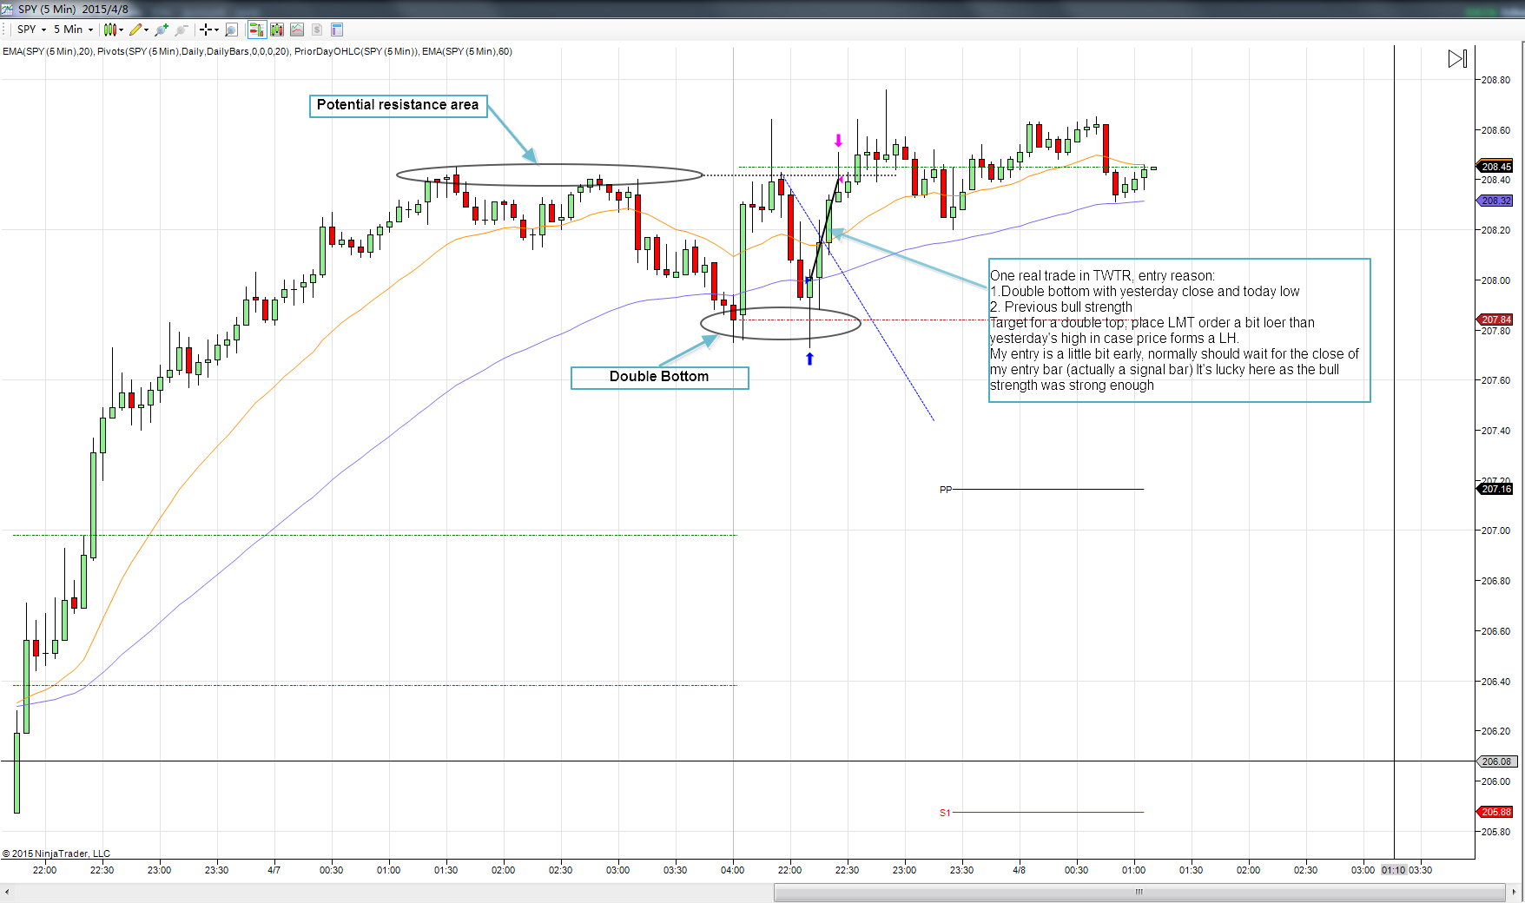Click the red 207.84 price marker
Viewport: 1525px width, 903px height.
pyautogui.click(x=1495, y=320)
